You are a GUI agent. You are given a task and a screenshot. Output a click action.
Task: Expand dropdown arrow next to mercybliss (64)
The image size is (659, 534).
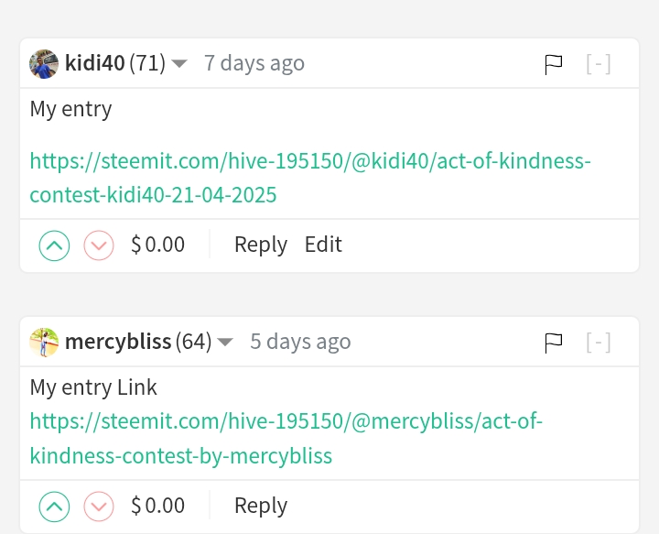point(225,343)
